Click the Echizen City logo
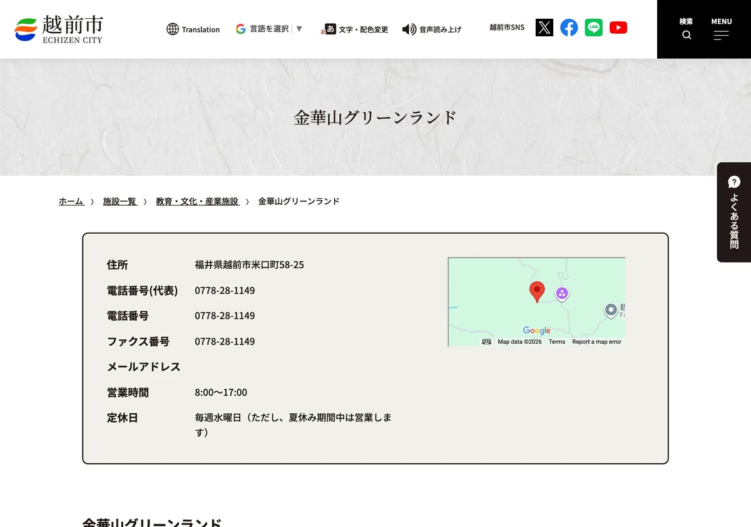This screenshot has height=527, width=751. [x=59, y=29]
